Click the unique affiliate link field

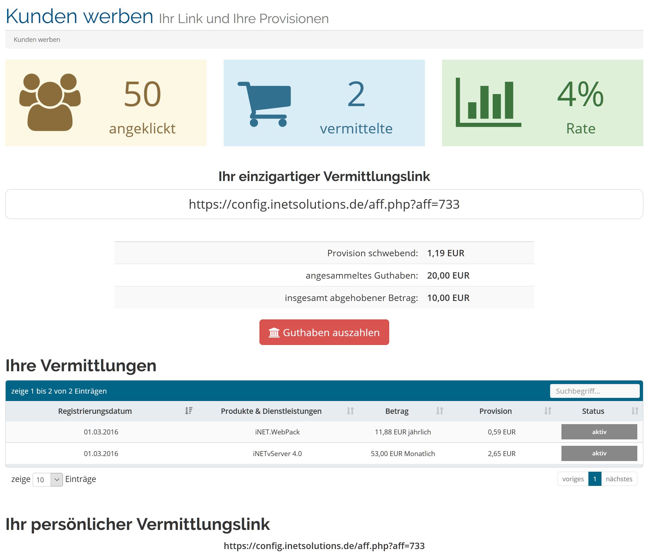coord(324,204)
